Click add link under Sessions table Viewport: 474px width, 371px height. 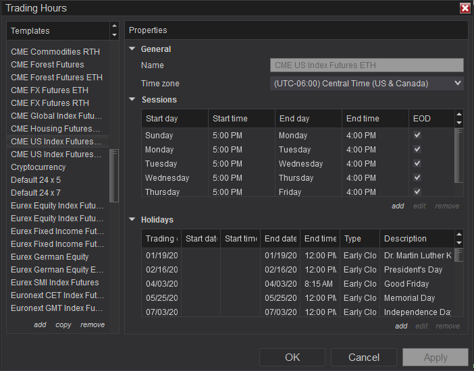point(398,206)
